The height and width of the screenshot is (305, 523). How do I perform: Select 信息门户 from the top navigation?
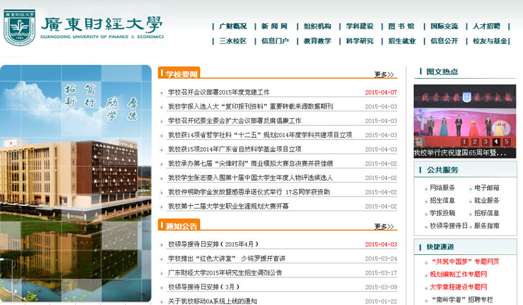click(275, 41)
